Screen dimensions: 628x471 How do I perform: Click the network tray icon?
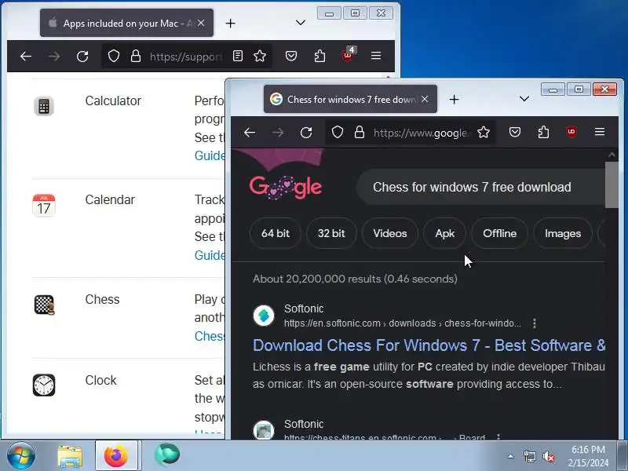(529, 456)
